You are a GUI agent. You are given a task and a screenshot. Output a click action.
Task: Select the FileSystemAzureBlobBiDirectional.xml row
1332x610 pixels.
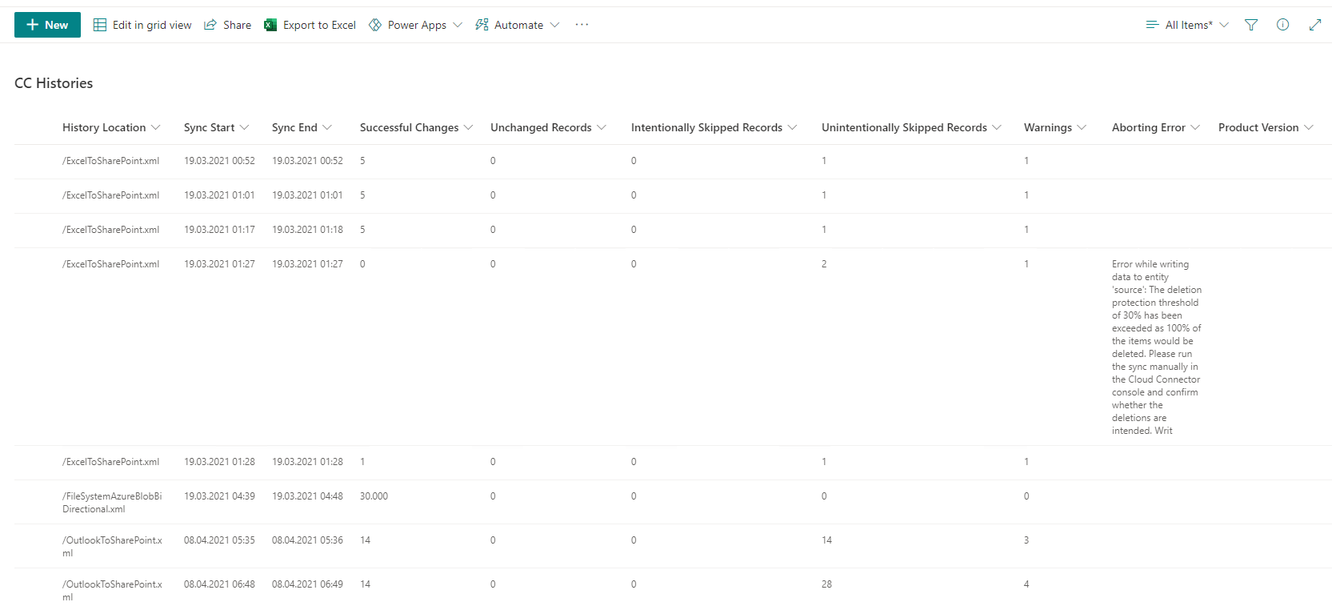pyautogui.click(x=112, y=502)
